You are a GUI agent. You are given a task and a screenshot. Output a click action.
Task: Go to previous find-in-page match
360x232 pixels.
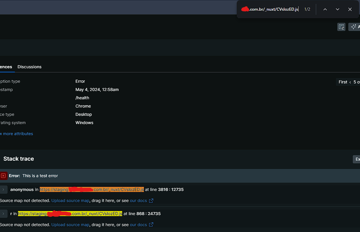pos(325,9)
